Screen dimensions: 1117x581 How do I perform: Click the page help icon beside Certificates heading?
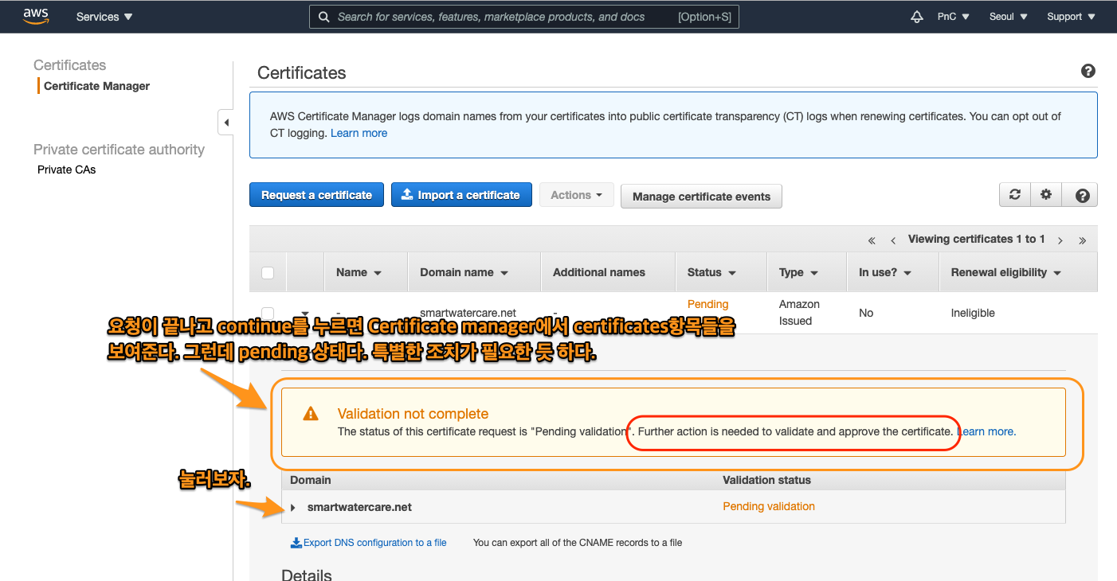[x=1088, y=72]
